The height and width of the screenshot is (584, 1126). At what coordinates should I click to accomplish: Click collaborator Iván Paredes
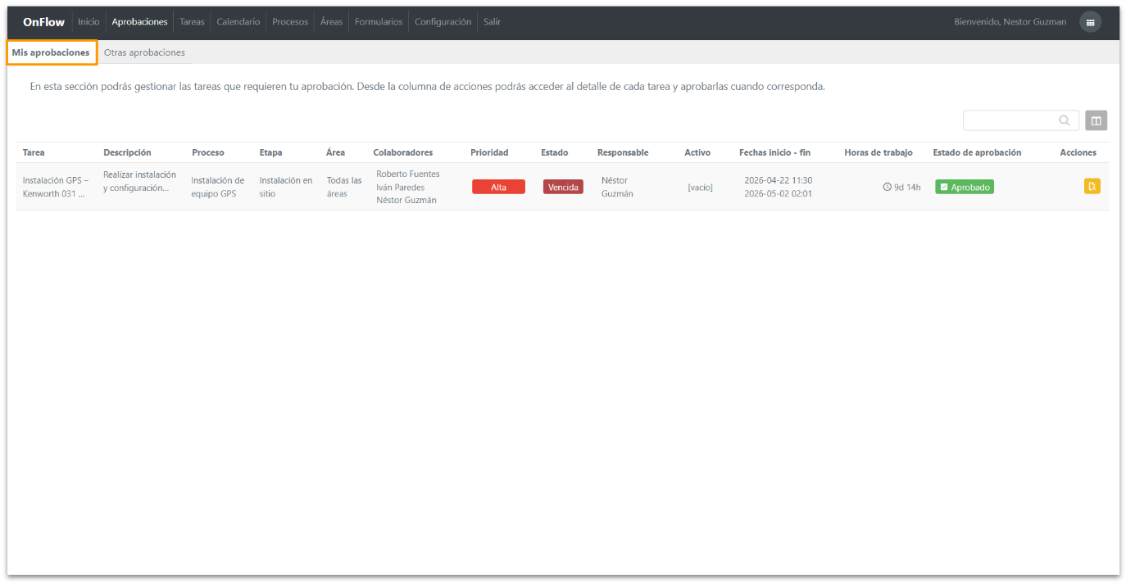401,188
